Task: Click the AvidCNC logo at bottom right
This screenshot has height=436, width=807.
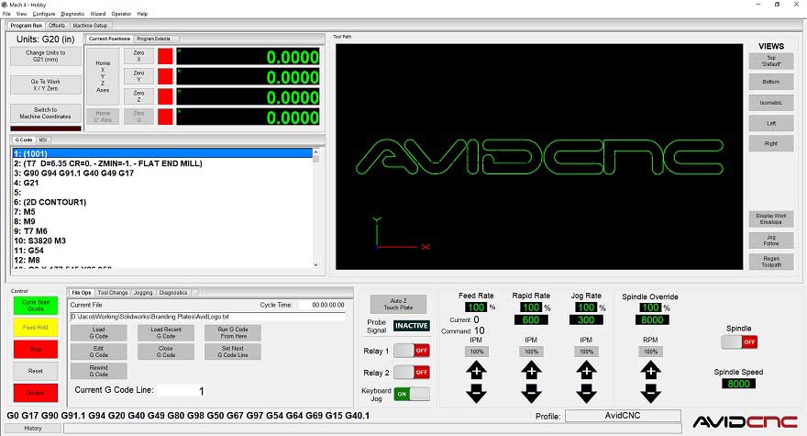Action: [746, 422]
